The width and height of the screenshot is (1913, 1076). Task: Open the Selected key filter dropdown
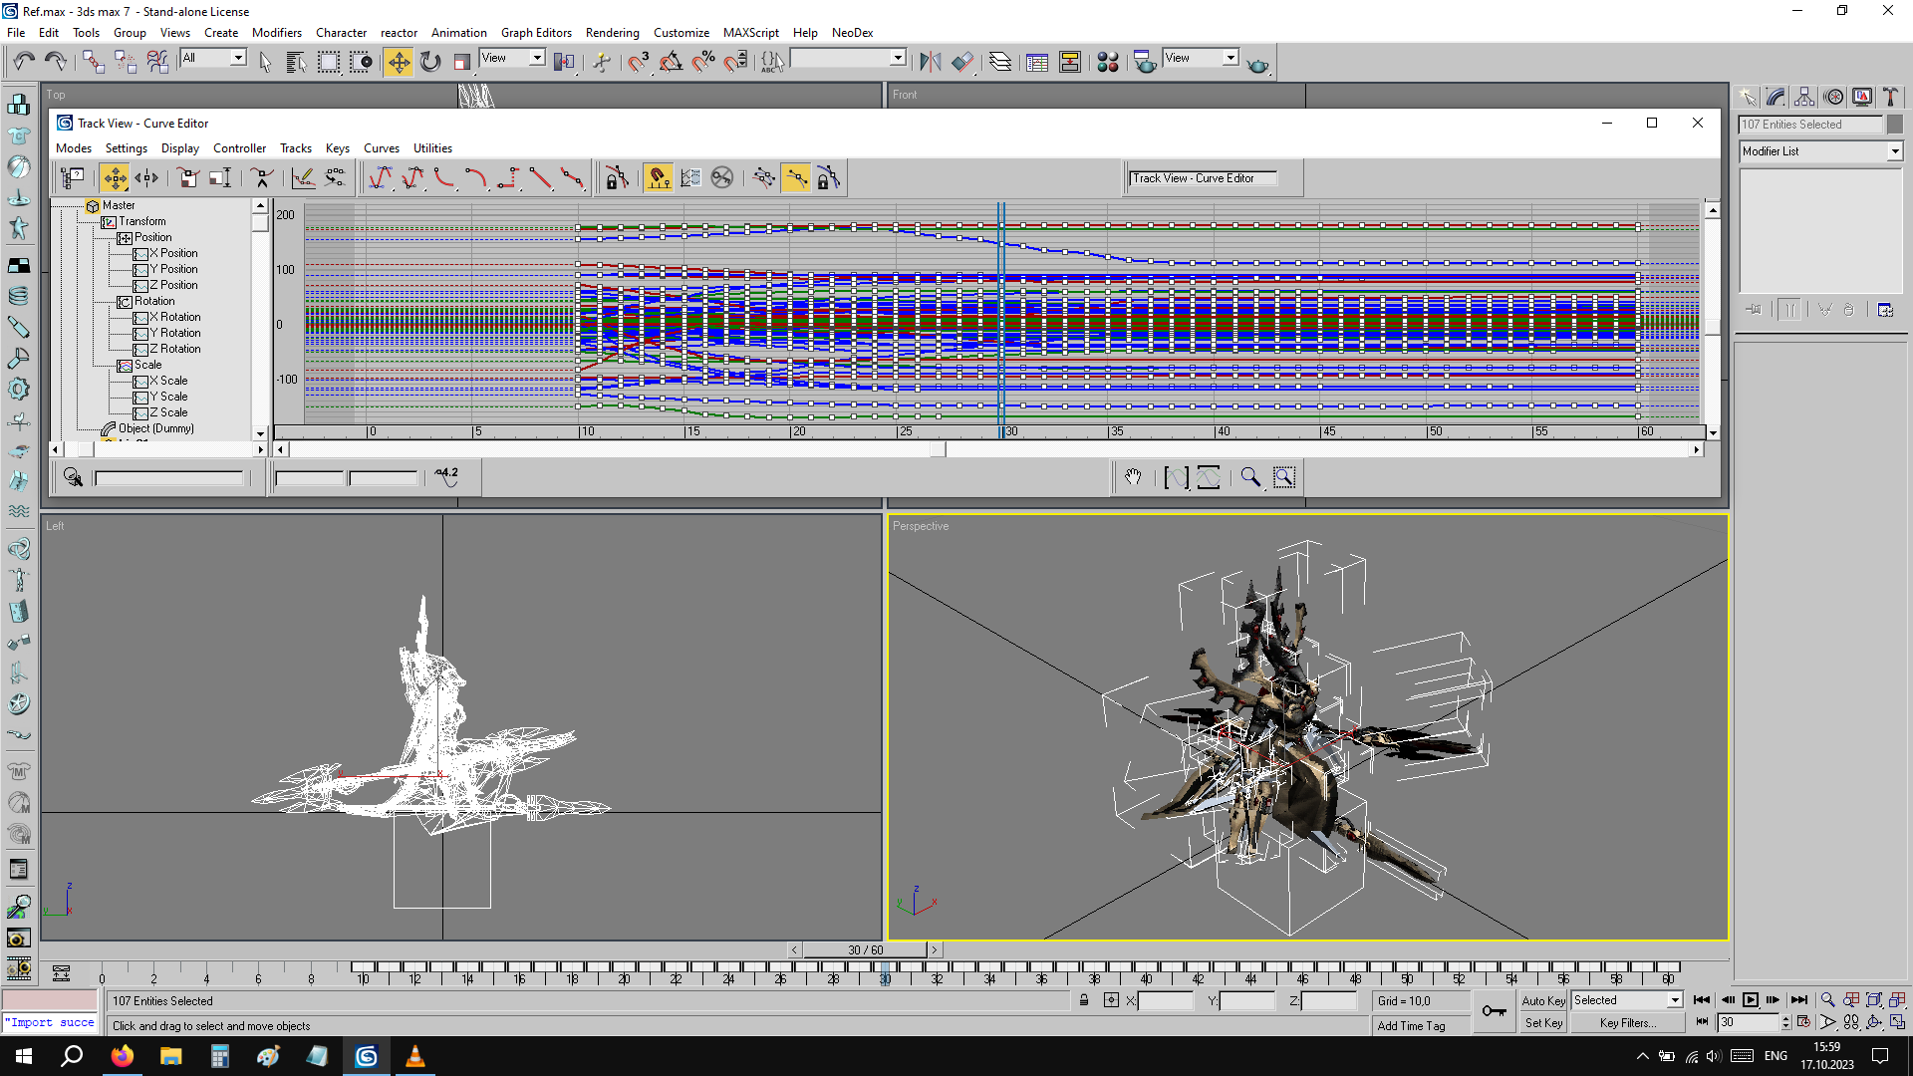pos(1674,1000)
